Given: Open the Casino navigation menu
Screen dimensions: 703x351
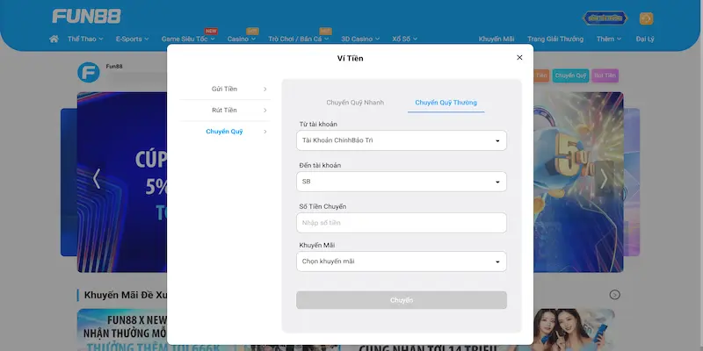Looking at the screenshot, I should tap(242, 39).
